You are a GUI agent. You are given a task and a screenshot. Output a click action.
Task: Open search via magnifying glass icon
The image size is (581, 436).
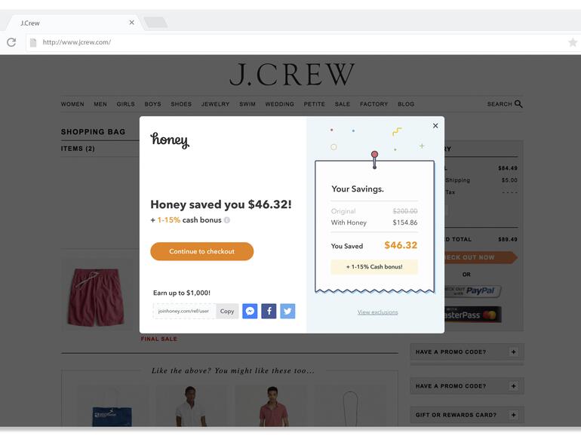(518, 104)
